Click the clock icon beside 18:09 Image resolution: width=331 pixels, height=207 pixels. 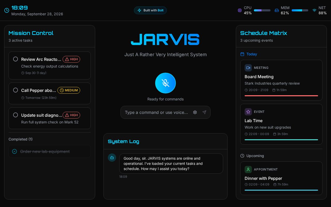[7, 10]
